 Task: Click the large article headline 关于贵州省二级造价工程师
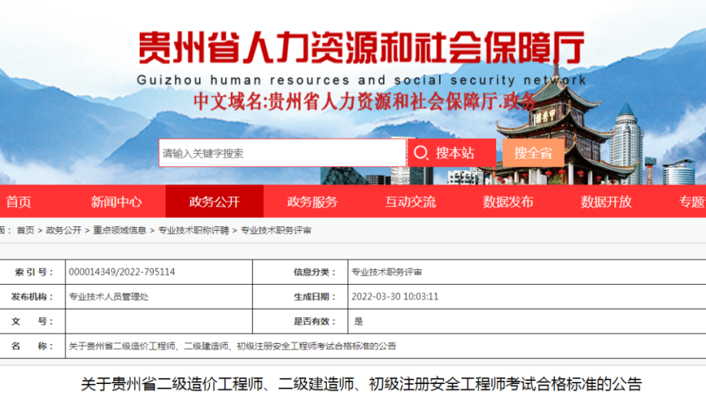(x=361, y=384)
